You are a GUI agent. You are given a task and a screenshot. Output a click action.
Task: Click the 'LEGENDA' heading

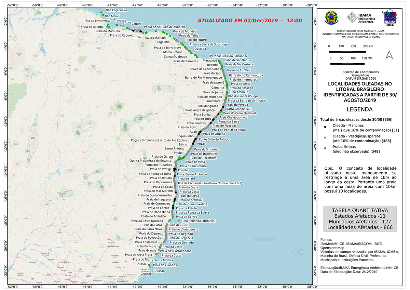359,109
